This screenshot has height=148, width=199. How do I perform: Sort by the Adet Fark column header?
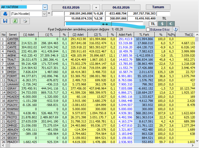coord(125,35)
